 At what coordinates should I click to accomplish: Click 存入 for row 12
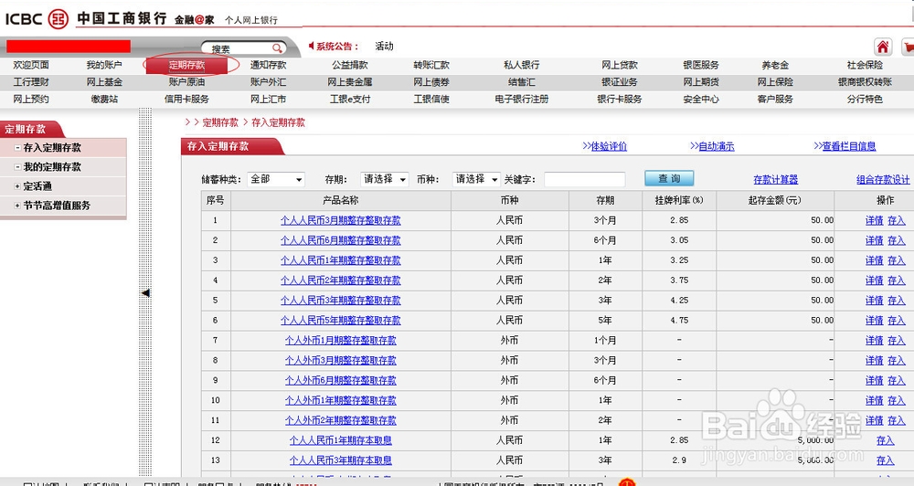885,440
